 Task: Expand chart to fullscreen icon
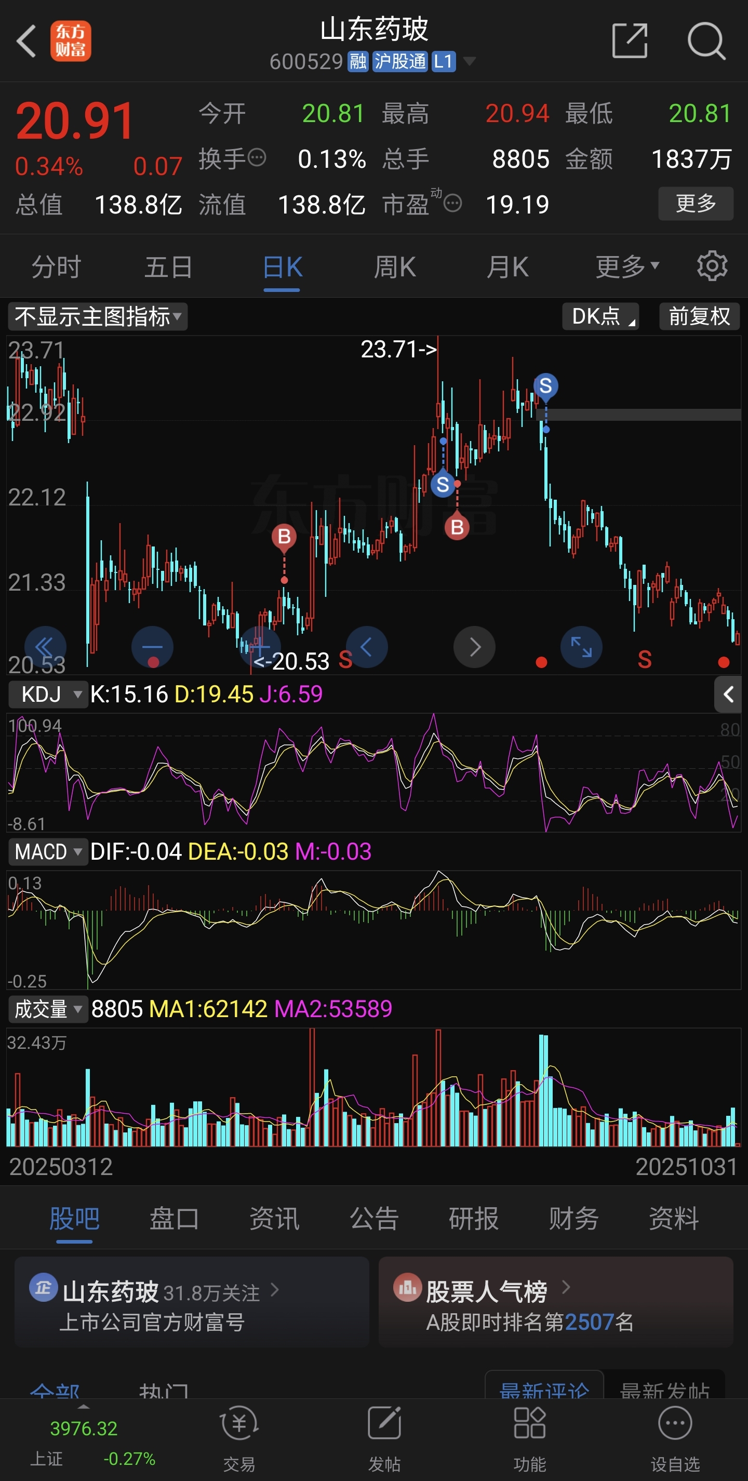pos(581,647)
